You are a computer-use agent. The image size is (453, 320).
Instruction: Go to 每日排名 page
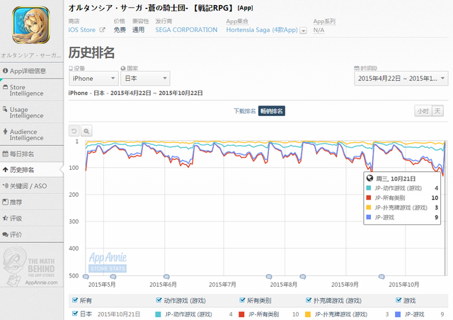31,154
